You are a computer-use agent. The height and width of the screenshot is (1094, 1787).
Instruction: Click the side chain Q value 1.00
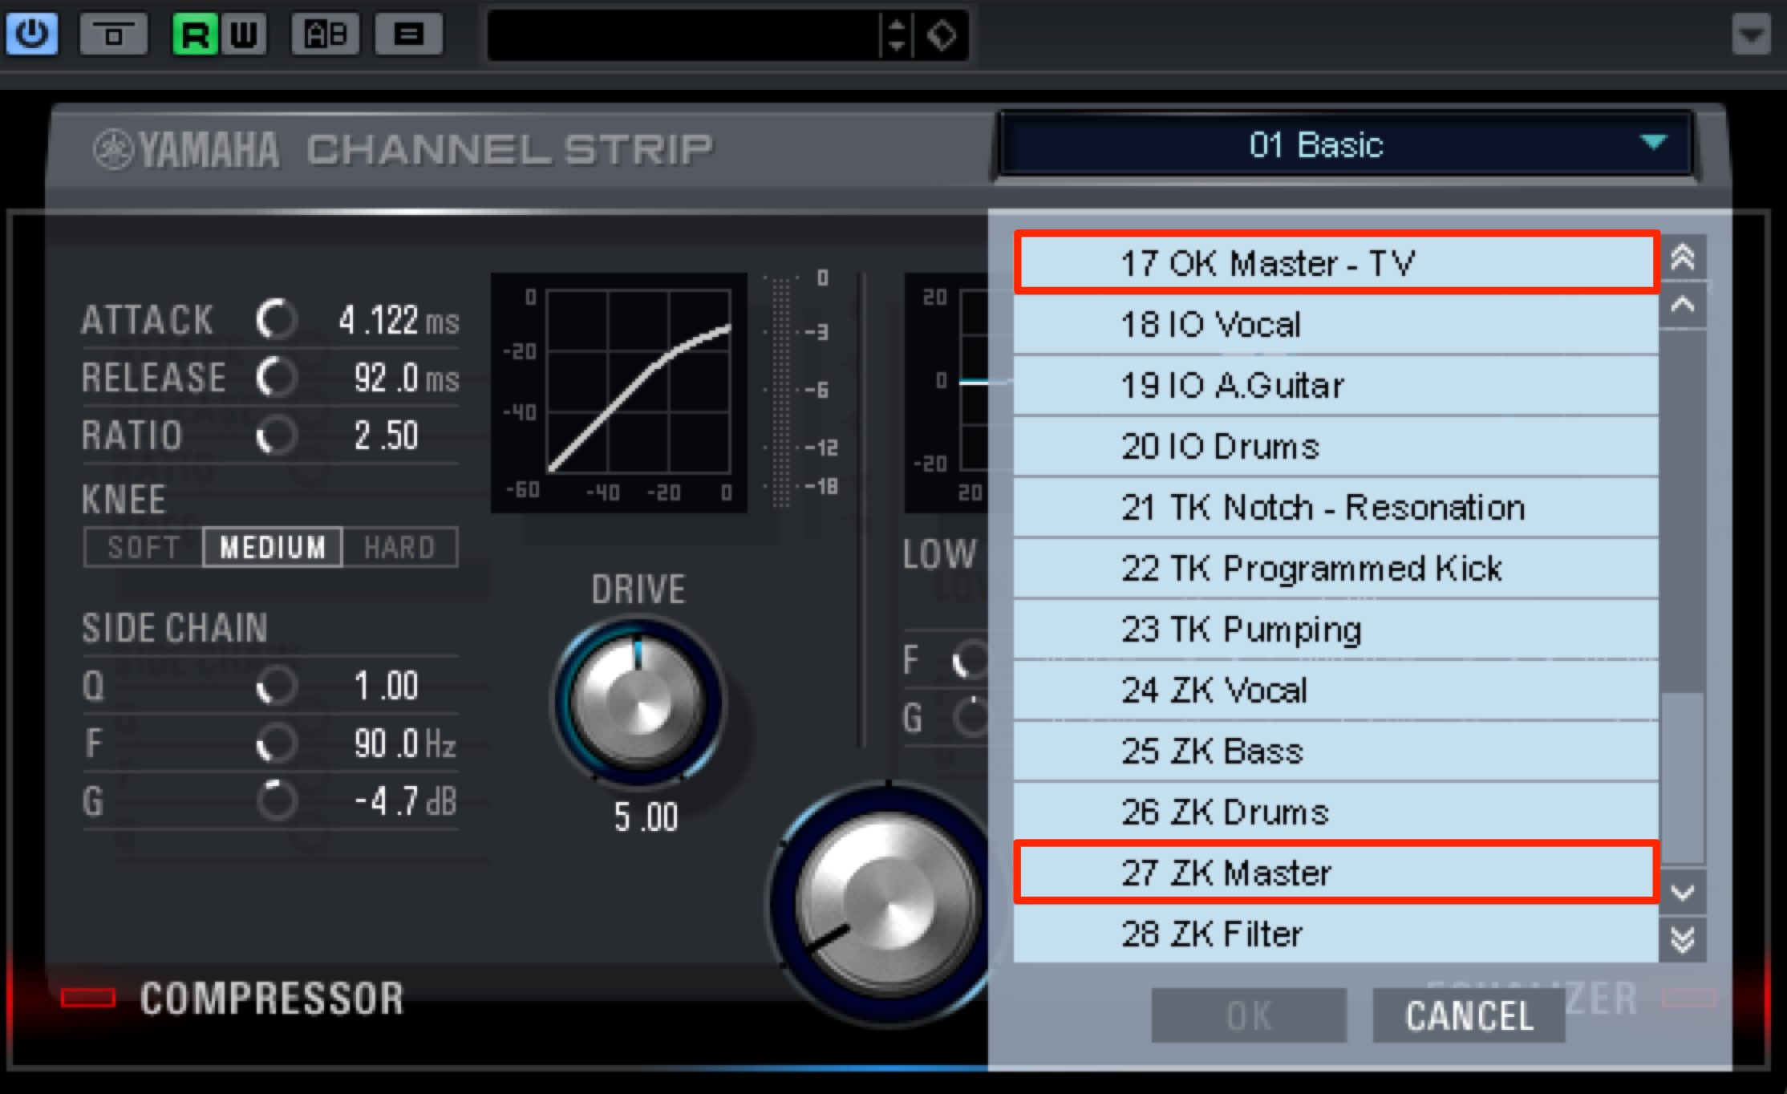point(386,686)
